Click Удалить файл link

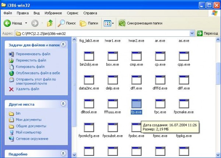tap(28, 89)
